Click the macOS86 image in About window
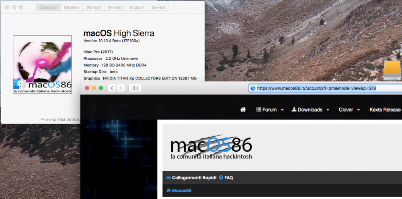Image resolution: width=402 pixels, height=199 pixels. (42, 65)
